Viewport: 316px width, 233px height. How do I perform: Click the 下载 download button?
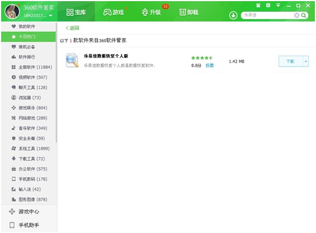pyautogui.click(x=291, y=61)
